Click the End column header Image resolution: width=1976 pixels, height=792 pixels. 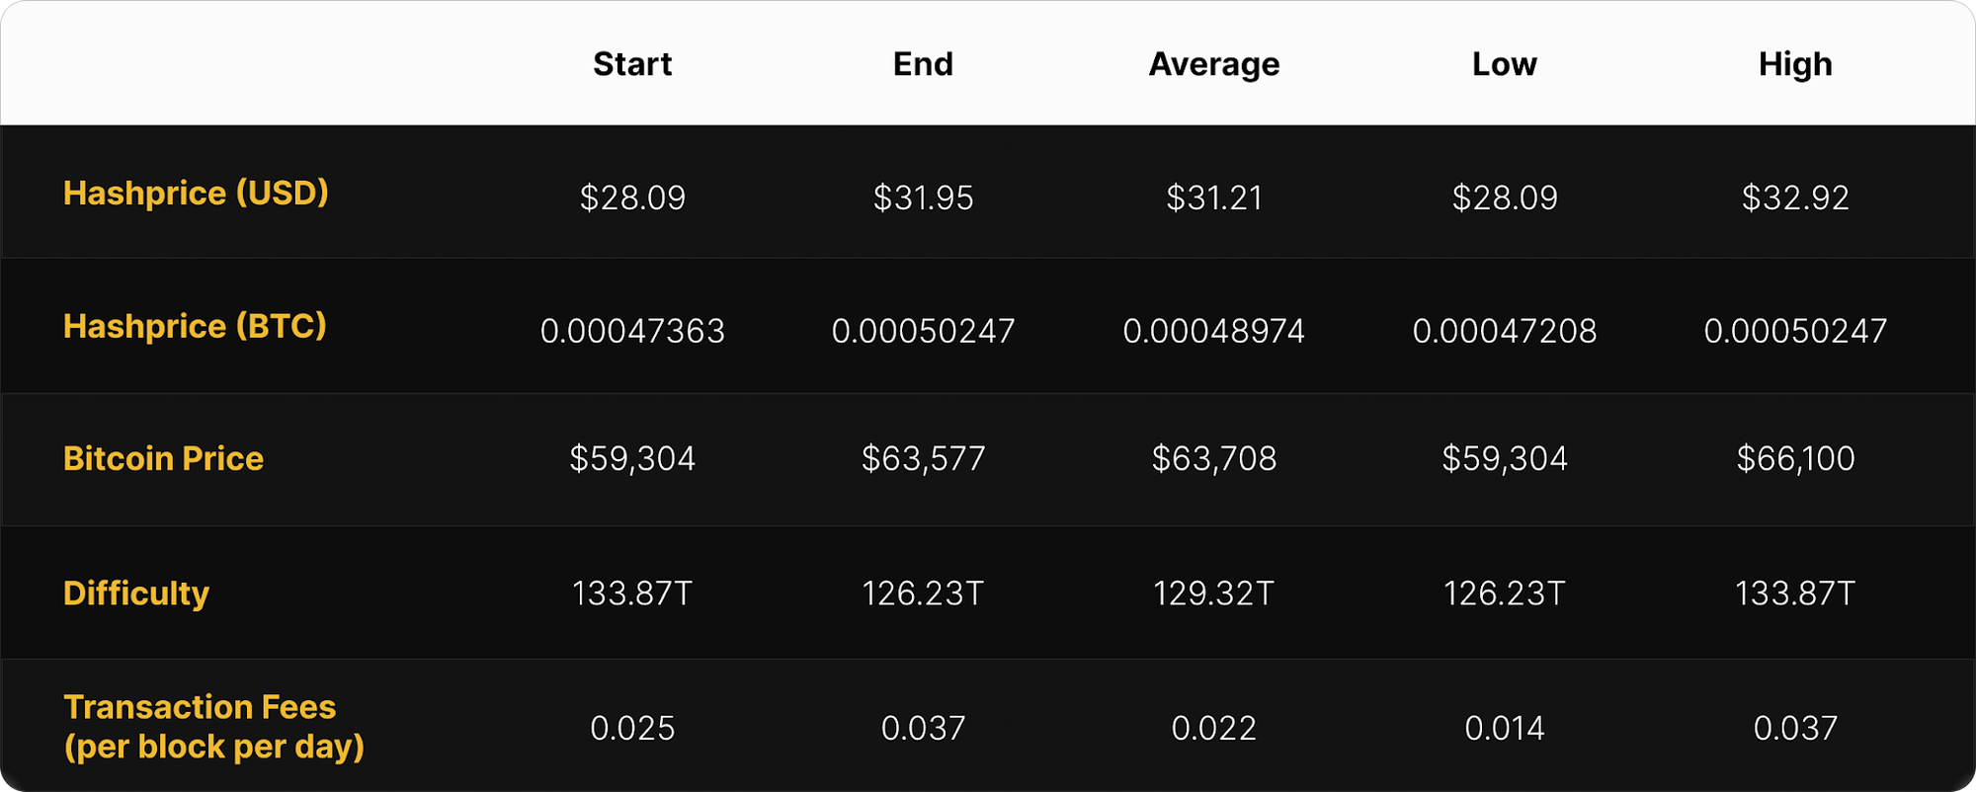(x=923, y=64)
